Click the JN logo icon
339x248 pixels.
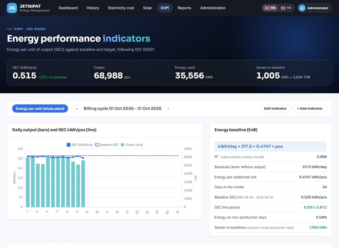(x=12, y=8)
